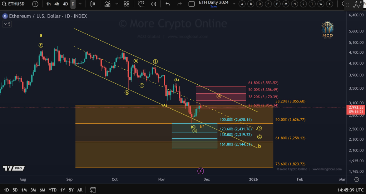Click the circled W toolbar button
This screenshot has width=366, height=194.
click(x=321, y=4)
